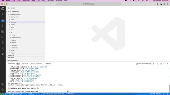Expand the assets folder

point(25,25)
